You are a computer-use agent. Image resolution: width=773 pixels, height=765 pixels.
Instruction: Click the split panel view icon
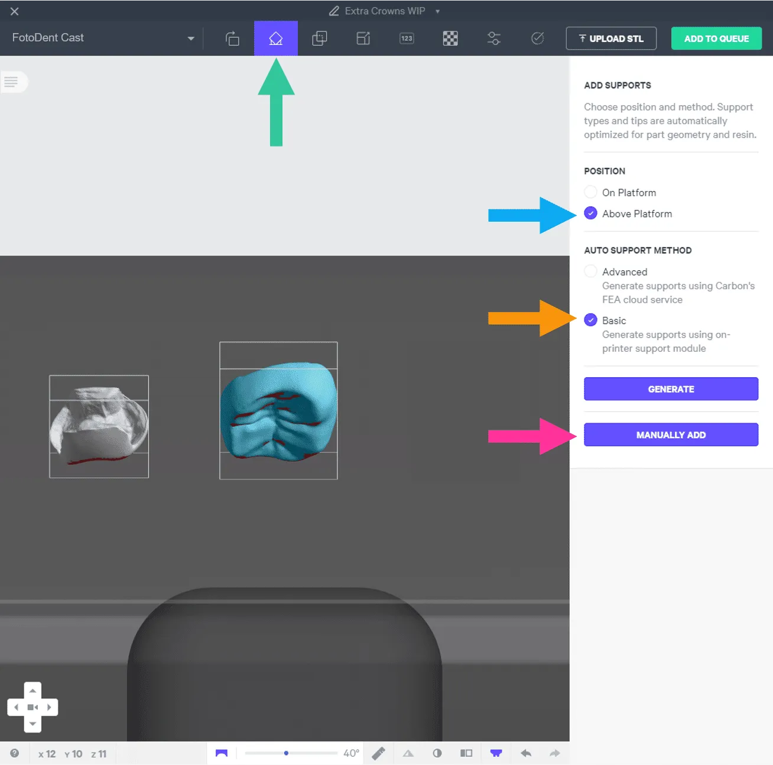coord(466,753)
